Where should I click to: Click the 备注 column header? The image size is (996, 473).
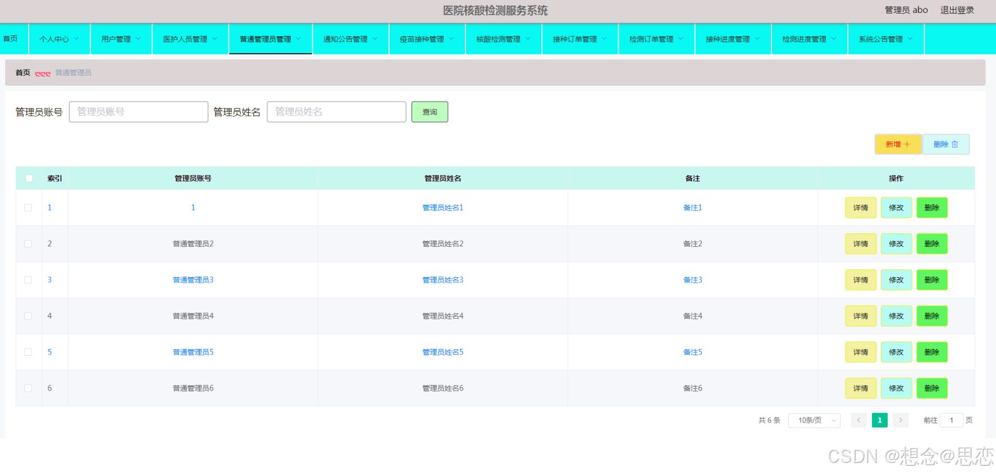(693, 178)
